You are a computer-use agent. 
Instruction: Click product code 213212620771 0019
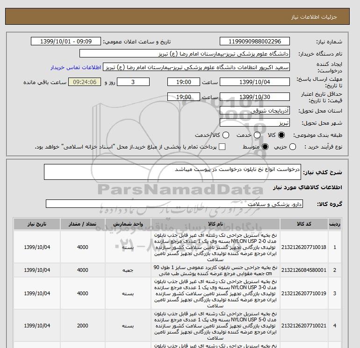point(304,293)
